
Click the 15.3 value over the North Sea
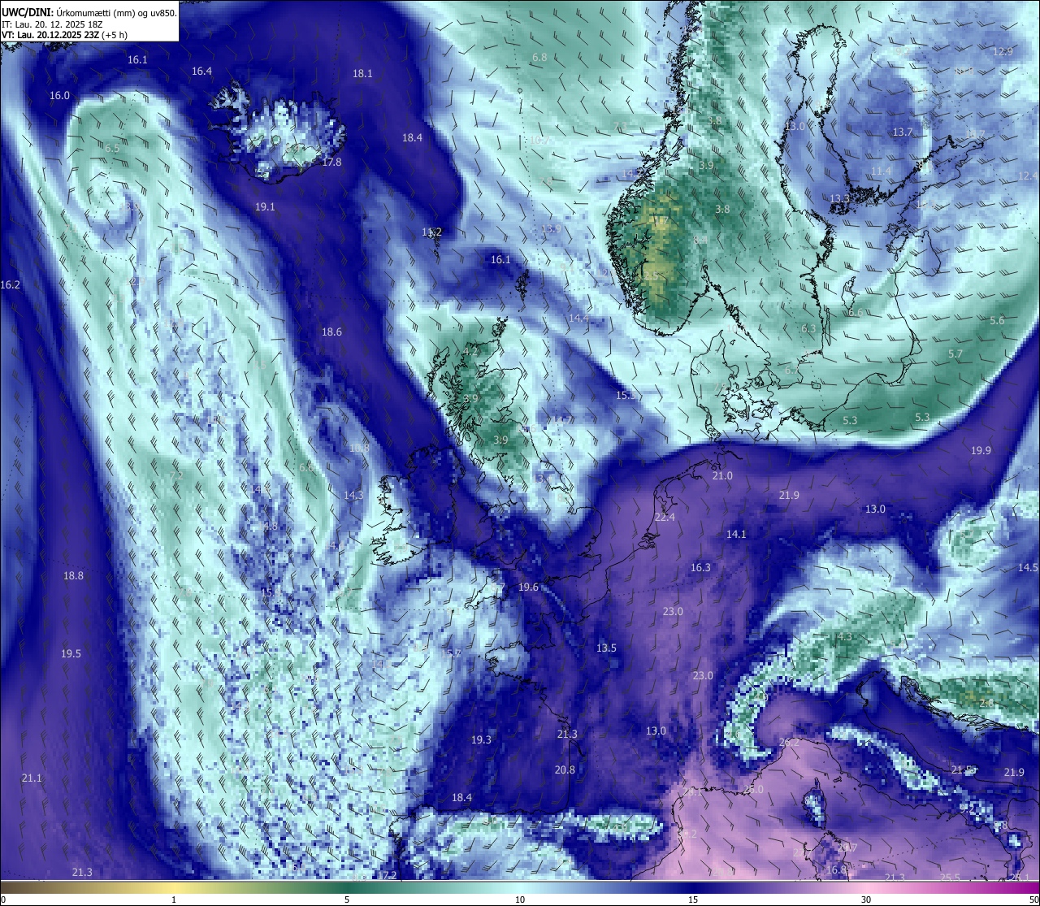[626, 396]
